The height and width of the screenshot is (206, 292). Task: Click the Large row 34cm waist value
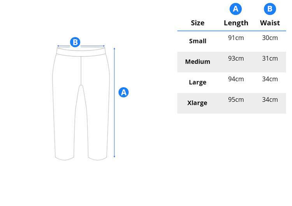point(270,79)
